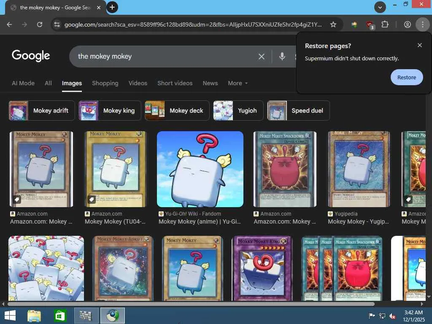Open a new tab with the plus button
432x324 pixels.
(x=112, y=7)
